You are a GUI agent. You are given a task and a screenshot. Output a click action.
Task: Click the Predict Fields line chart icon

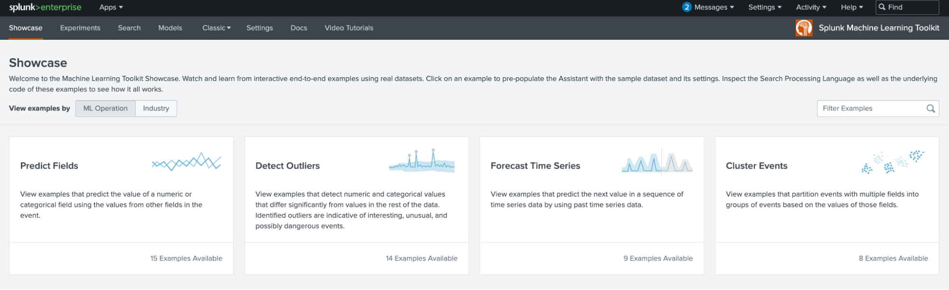186,162
